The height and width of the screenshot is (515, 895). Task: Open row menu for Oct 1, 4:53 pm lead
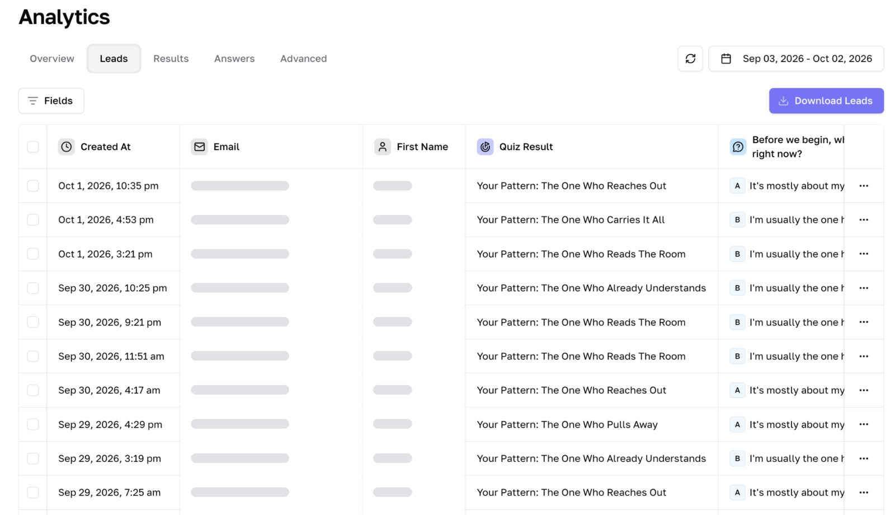tap(864, 220)
